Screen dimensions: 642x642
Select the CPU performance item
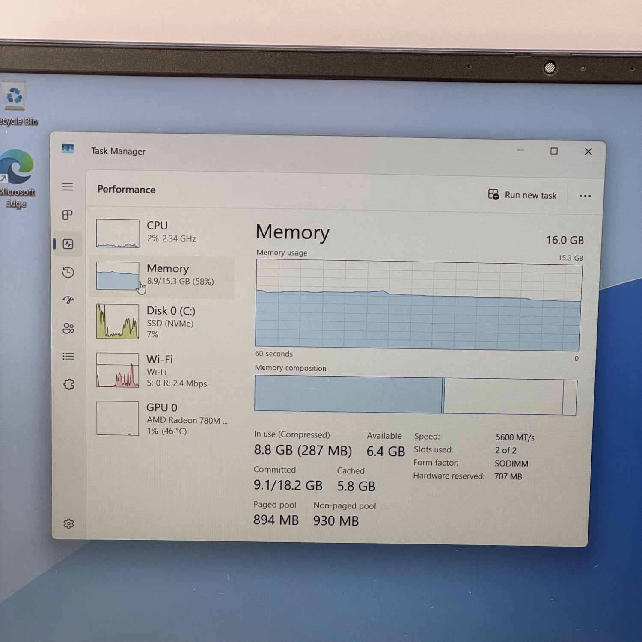(163, 233)
